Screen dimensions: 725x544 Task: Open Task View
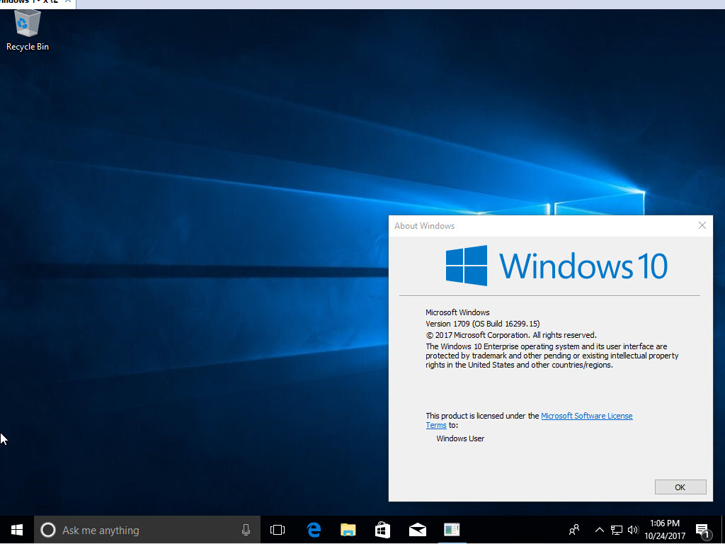[x=278, y=530]
